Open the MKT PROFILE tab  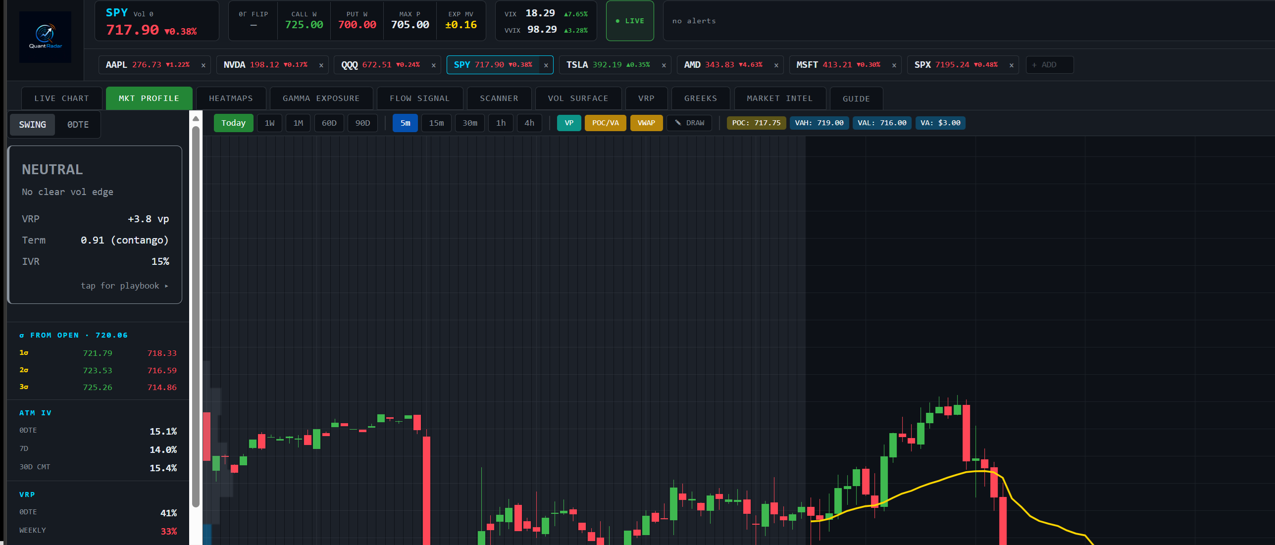click(x=149, y=99)
